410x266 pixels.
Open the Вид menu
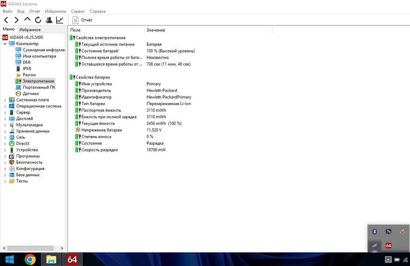click(x=21, y=11)
